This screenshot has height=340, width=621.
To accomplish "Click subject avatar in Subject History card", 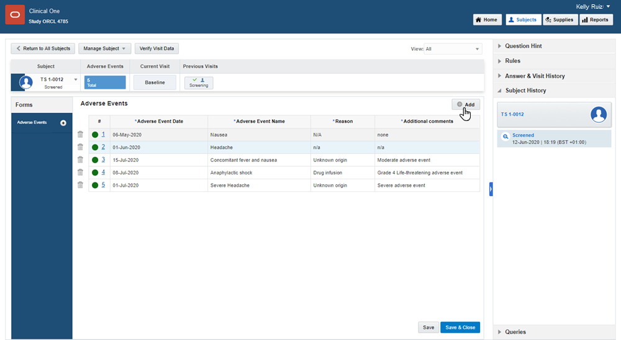I will click(x=599, y=114).
